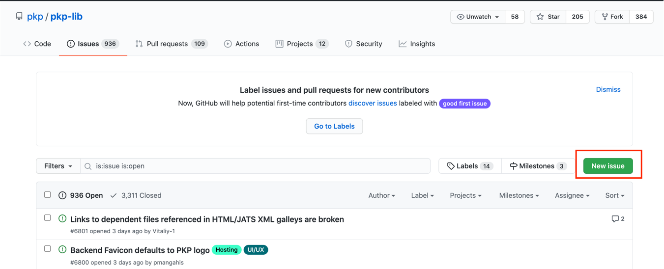Open author Vitaliy-1's profile link
Image resolution: width=664 pixels, height=269 pixels.
(x=164, y=231)
